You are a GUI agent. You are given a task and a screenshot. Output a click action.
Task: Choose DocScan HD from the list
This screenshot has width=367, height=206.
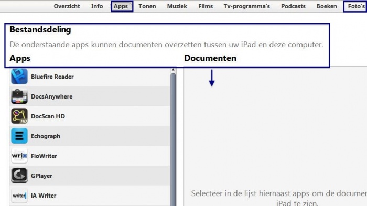point(90,116)
